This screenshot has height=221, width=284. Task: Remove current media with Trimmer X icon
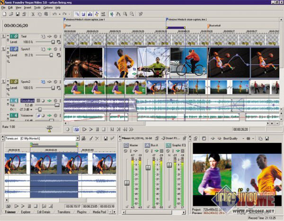click(x=97, y=139)
